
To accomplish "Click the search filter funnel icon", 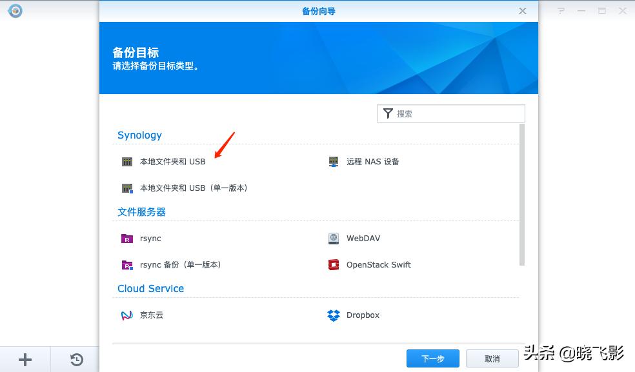I will [x=388, y=113].
